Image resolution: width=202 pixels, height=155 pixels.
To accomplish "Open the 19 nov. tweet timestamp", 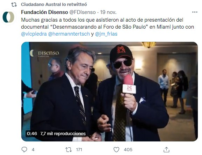I will click(x=108, y=12).
